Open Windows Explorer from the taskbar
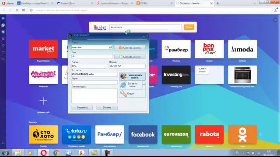 click(18, 153)
